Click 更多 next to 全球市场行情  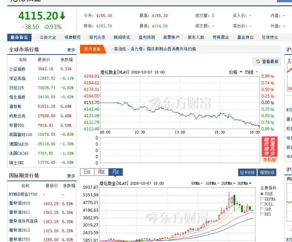(71, 50)
